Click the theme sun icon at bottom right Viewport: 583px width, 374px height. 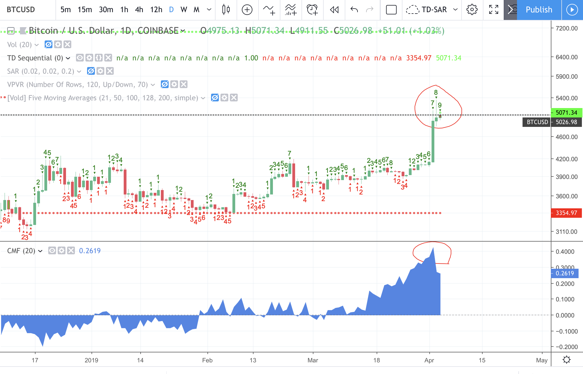(567, 360)
